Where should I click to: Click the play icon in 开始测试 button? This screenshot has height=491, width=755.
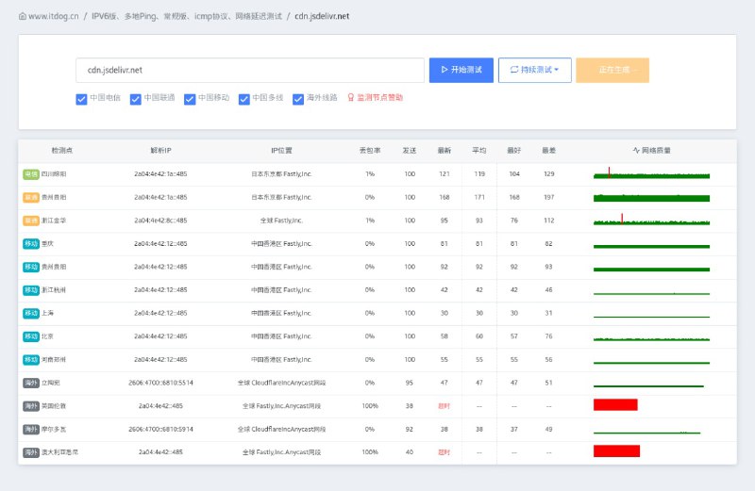(x=445, y=70)
